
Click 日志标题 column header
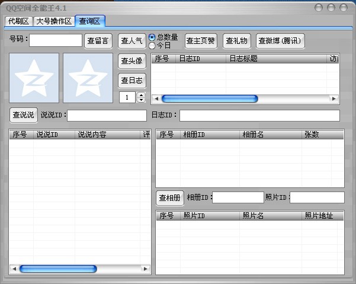[x=276, y=59]
